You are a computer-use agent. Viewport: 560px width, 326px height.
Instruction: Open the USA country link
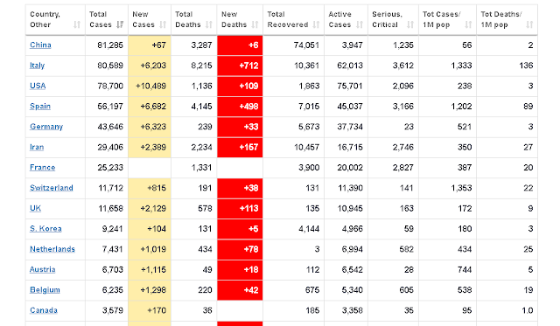click(x=38, y=86)
